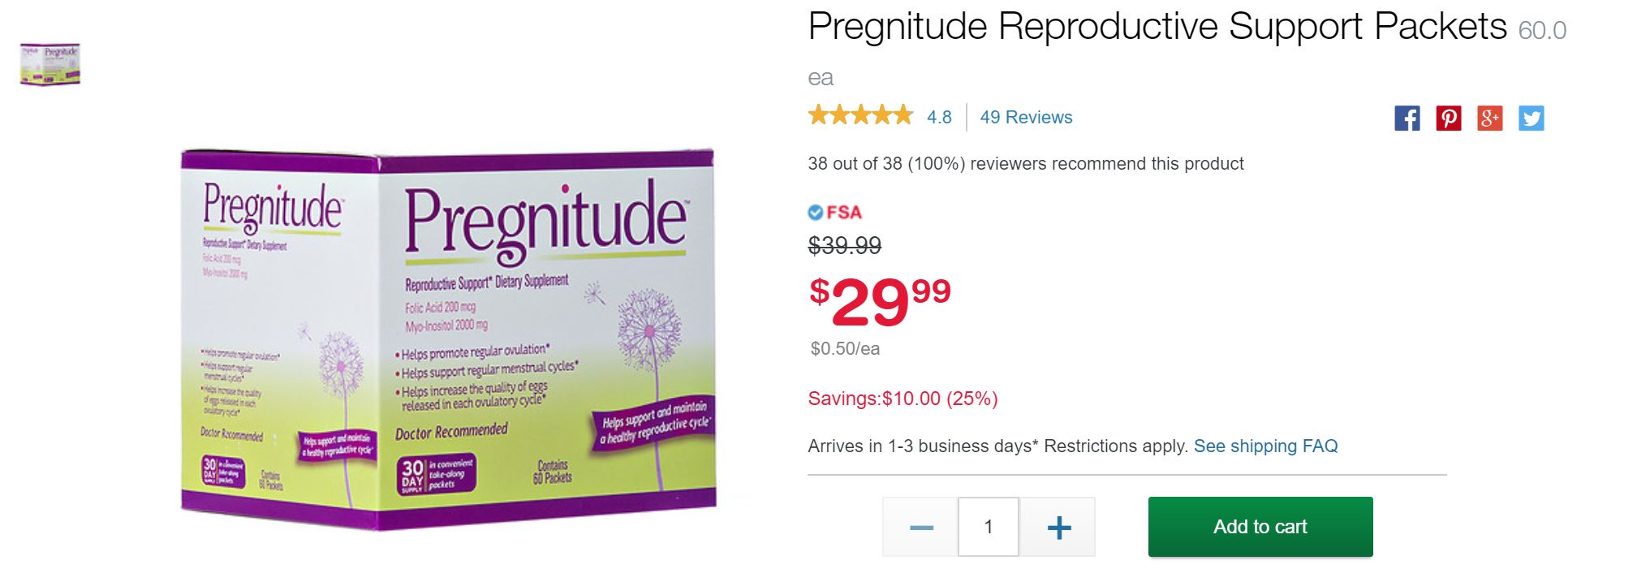Viewport: 1650px width, 582px height.
Task: Click the 4.8 rating score
Action: click(x=939, y=118)
